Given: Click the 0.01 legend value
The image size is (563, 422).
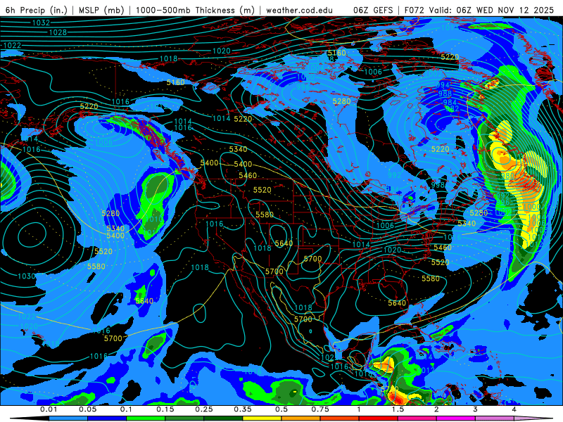Looking at the screenshot, I should pos(49,409).
